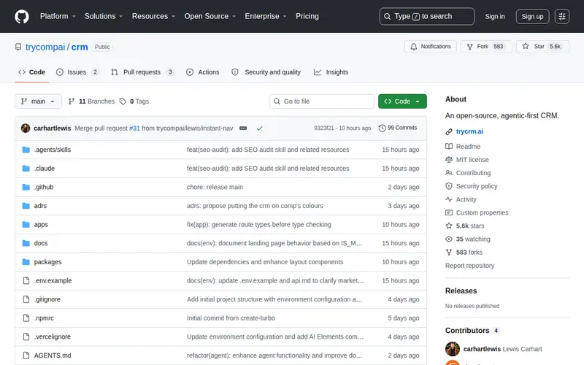Expand the Solutions menu

click(x=103, y=16)
